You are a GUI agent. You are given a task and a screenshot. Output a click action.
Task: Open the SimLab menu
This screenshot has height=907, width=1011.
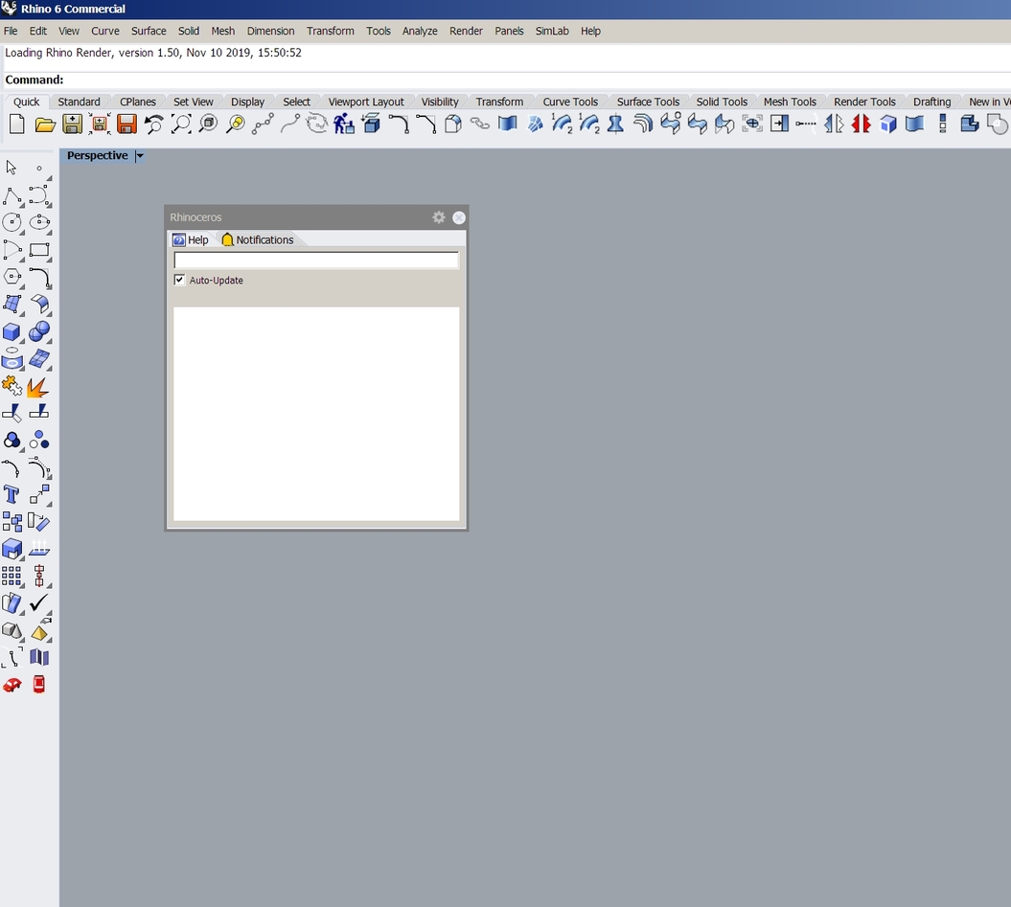click(552, 31)
